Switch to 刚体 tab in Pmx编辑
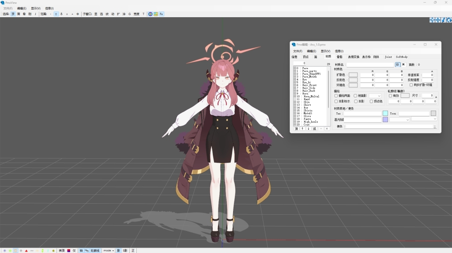This screenshot has width=452, height=253. click(376, 57)
